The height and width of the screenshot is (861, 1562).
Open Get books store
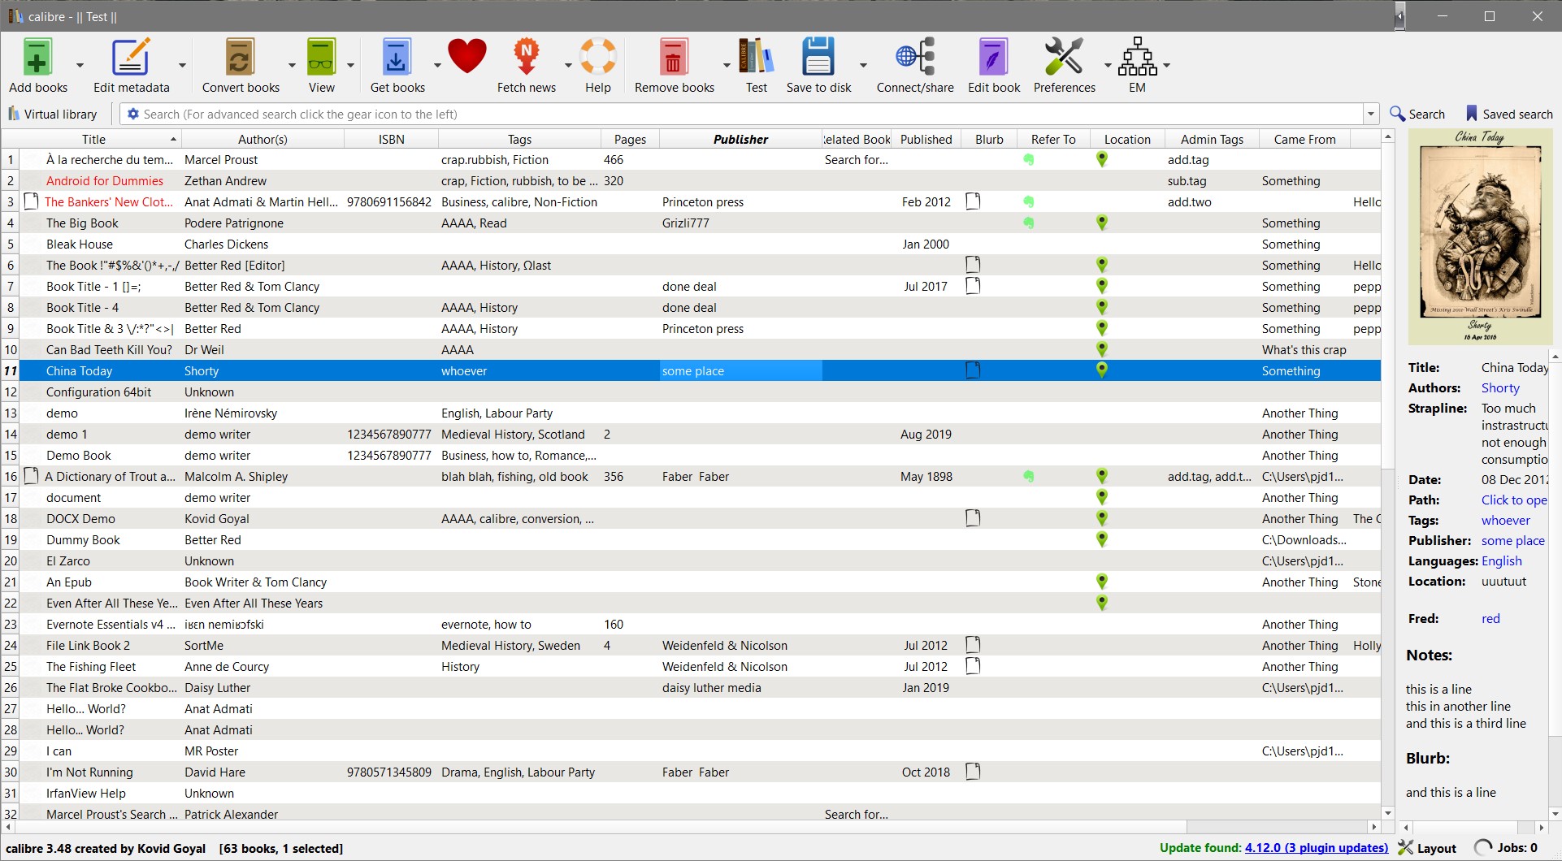(x=397, y=58)
